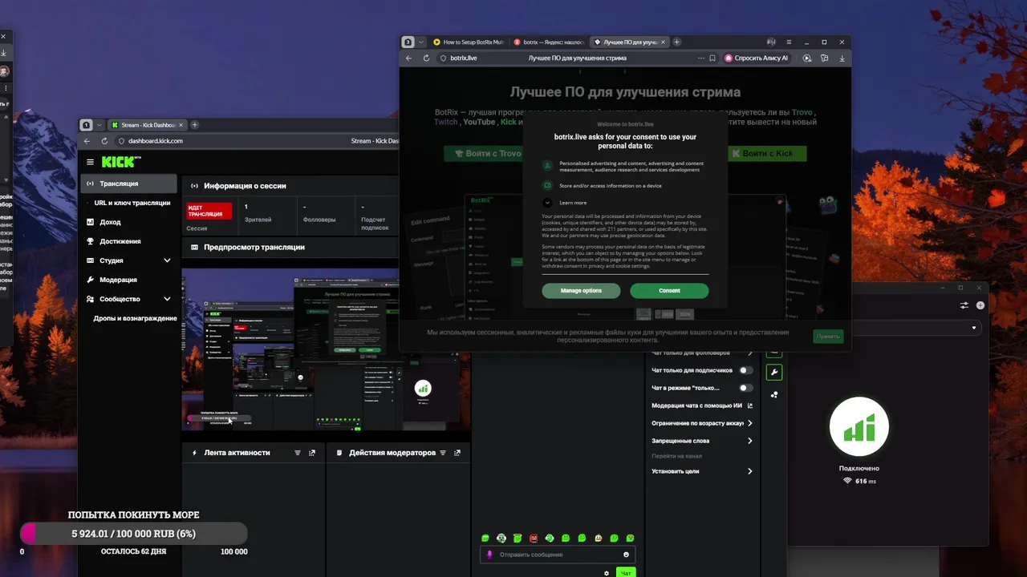This screenshot has height=577, width=1027.
Task: Filter the Действия модераторов panel
Action: pyautogui.click(x=443, y=453)
